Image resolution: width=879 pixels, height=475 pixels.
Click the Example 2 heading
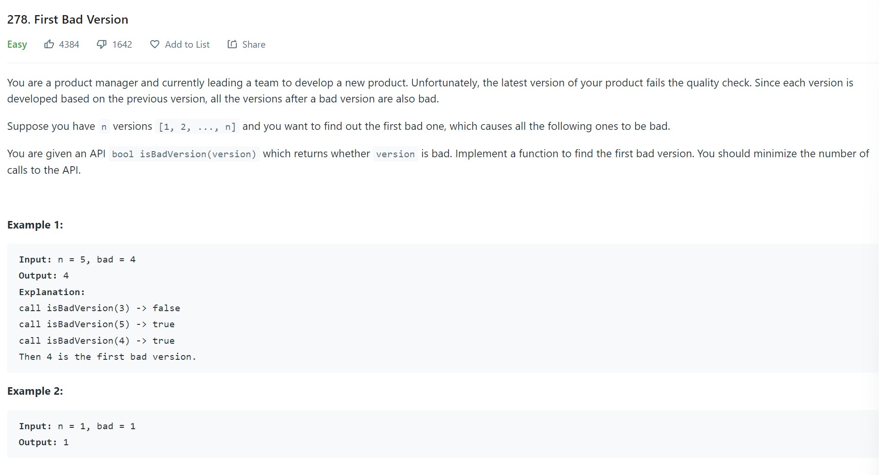[35, 391]
